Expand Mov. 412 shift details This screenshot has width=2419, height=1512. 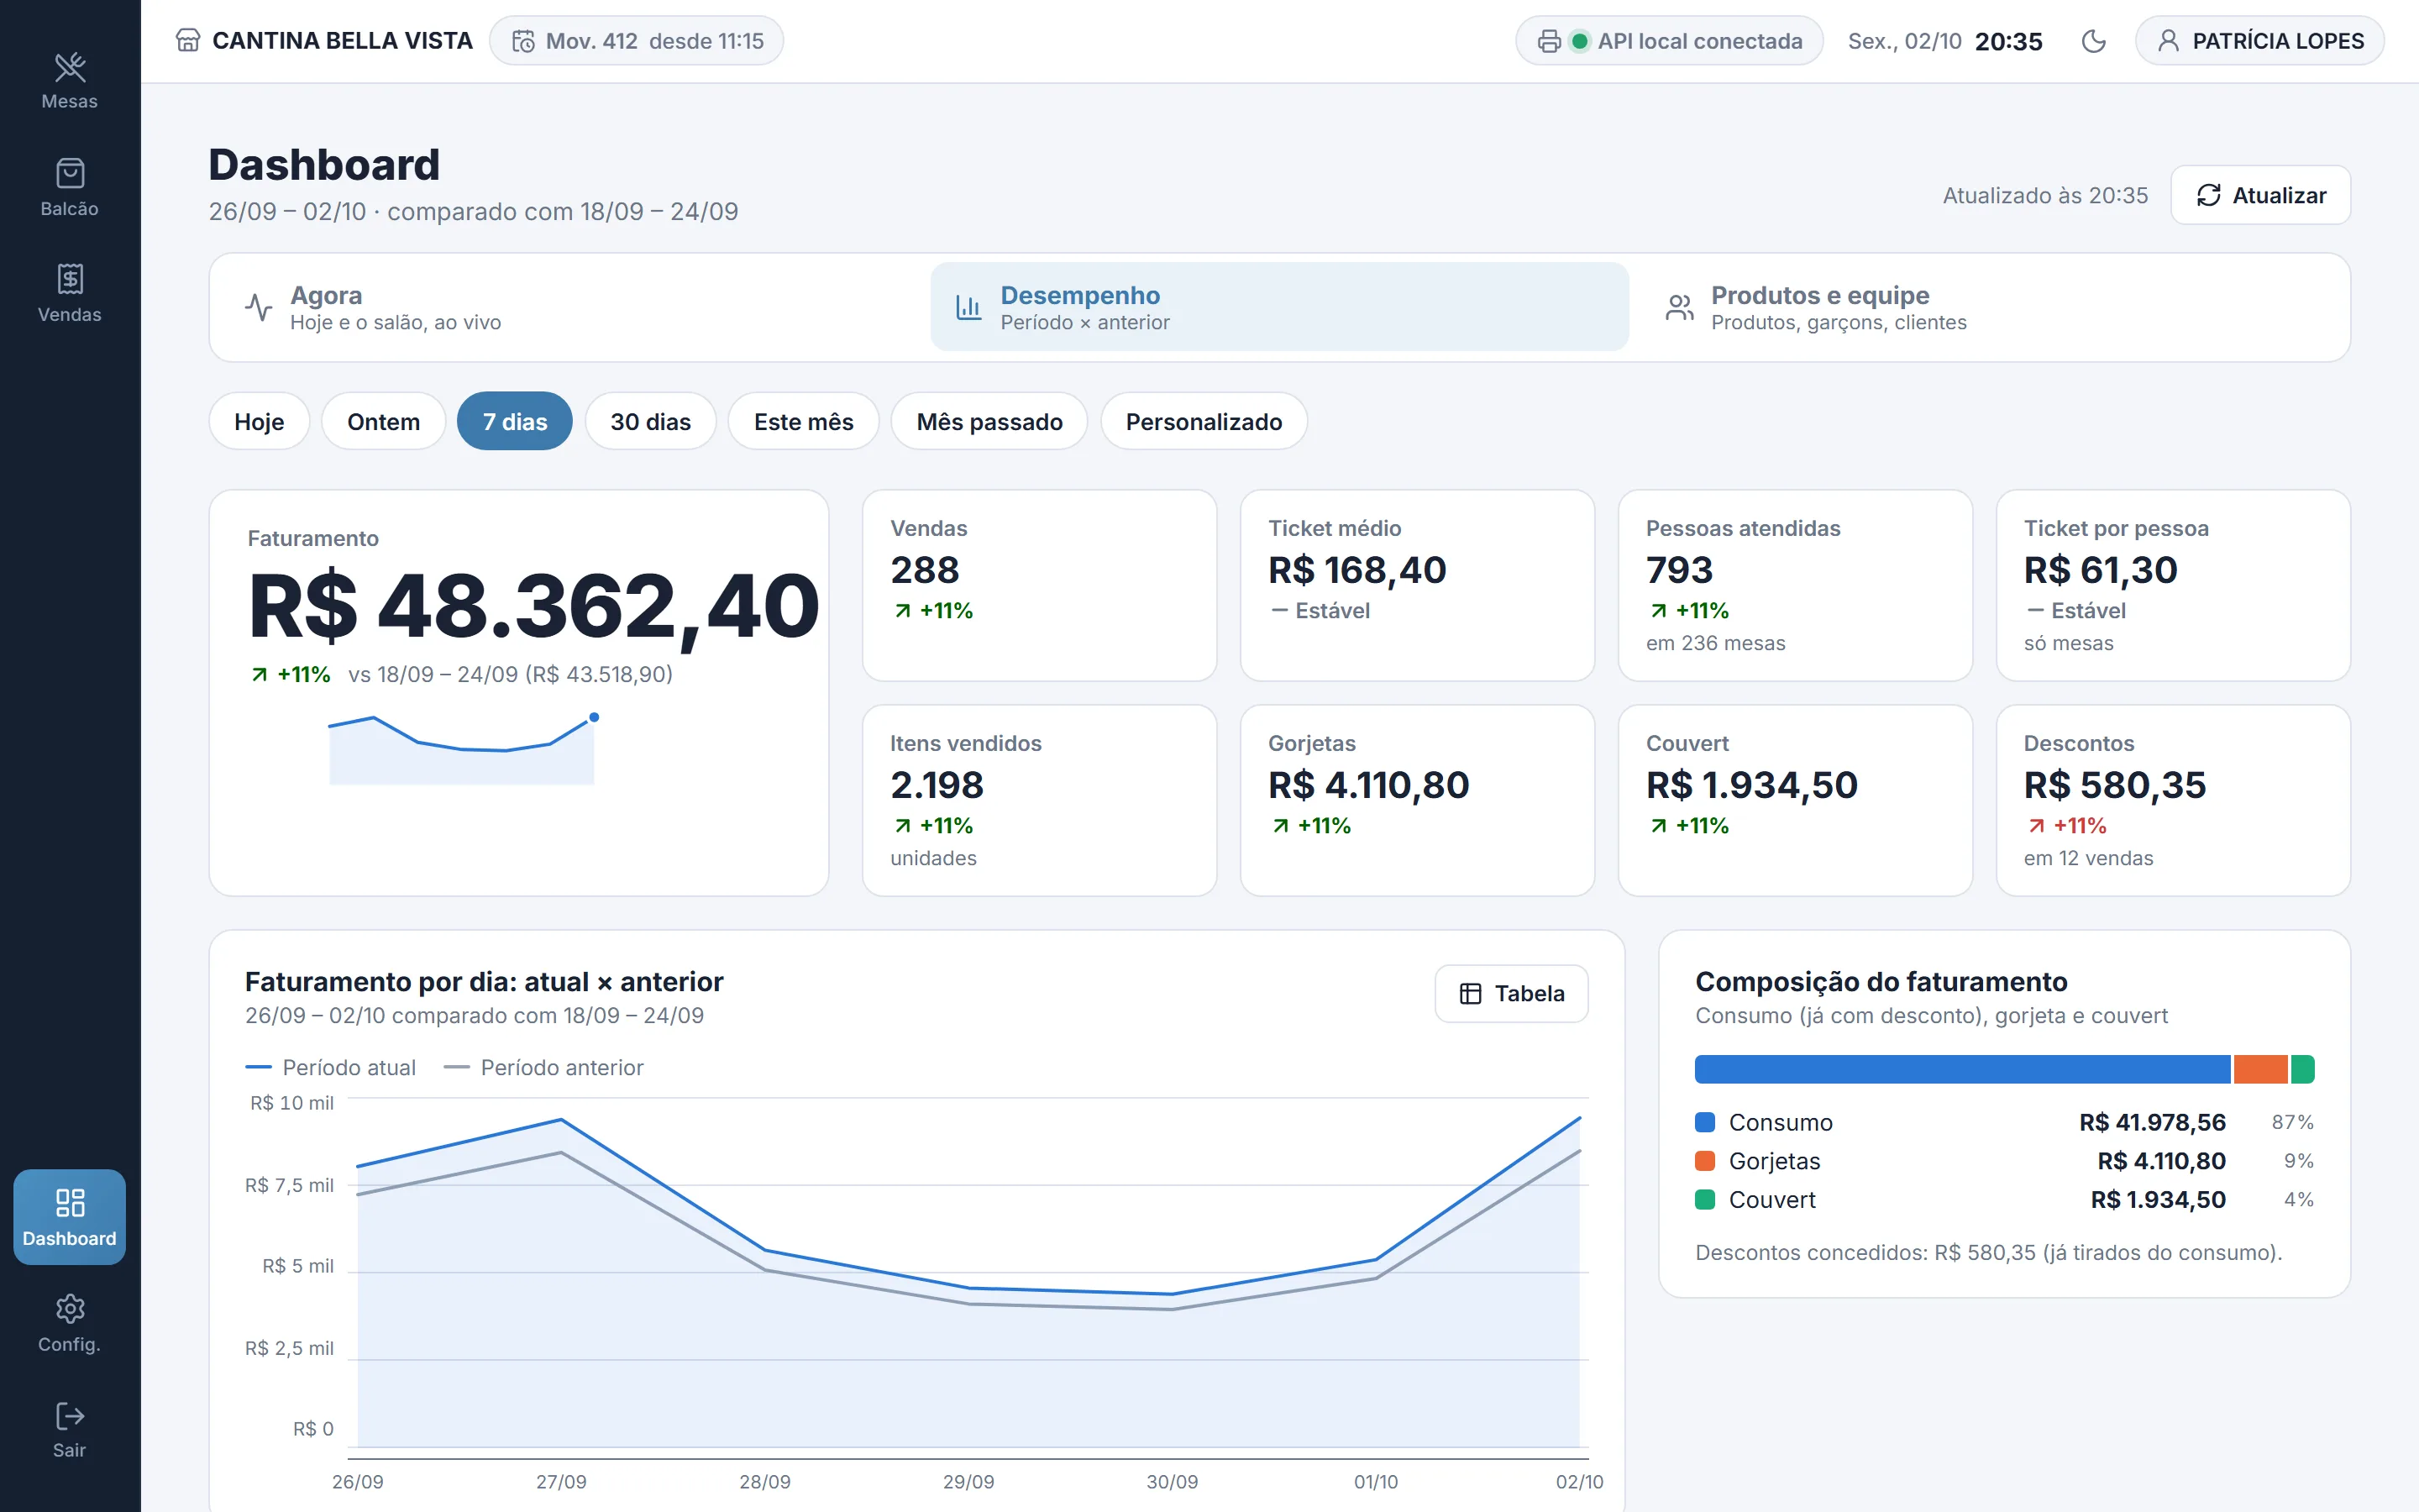pyautogui.click(x=637, y=41)
